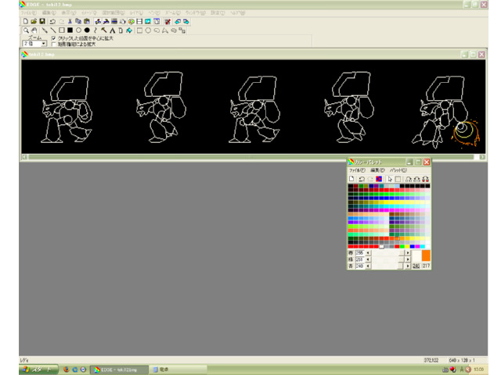Screen dimensions: 501x375
Task: Copy the selection via main toolbar icon
Action: [x=78, y=21]
